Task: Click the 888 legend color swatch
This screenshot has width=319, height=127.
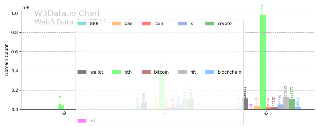Action: pos(82,23)
